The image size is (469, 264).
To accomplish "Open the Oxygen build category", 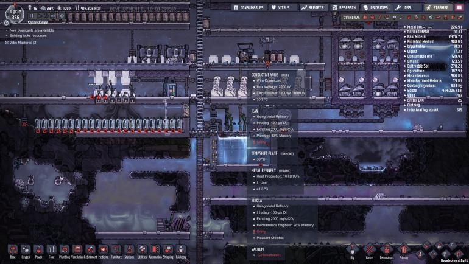I will coord(26,251).
